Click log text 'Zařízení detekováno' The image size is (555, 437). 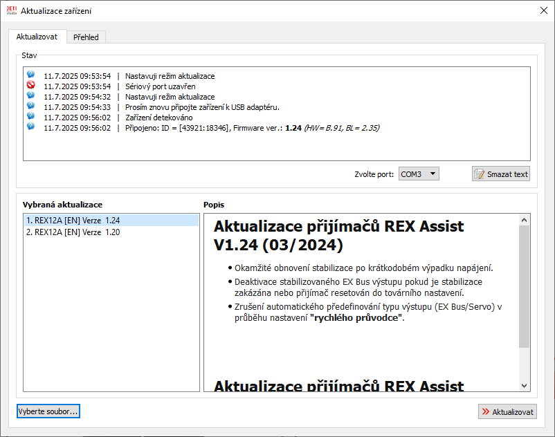point(159,118)
